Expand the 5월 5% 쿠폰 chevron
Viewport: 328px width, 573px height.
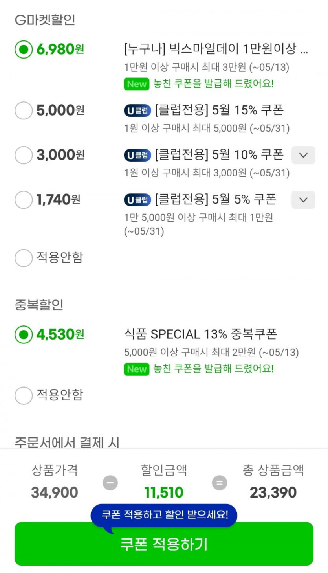(x=303, y=200)
